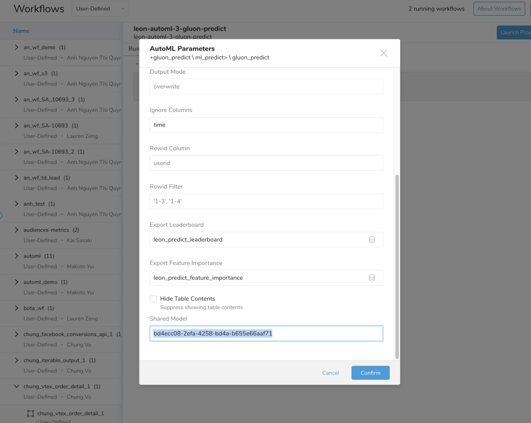The width and height of the screenshot is (531, 423).
Task: Confirm the AutoML parameters
Action: [x=370, y=373]
